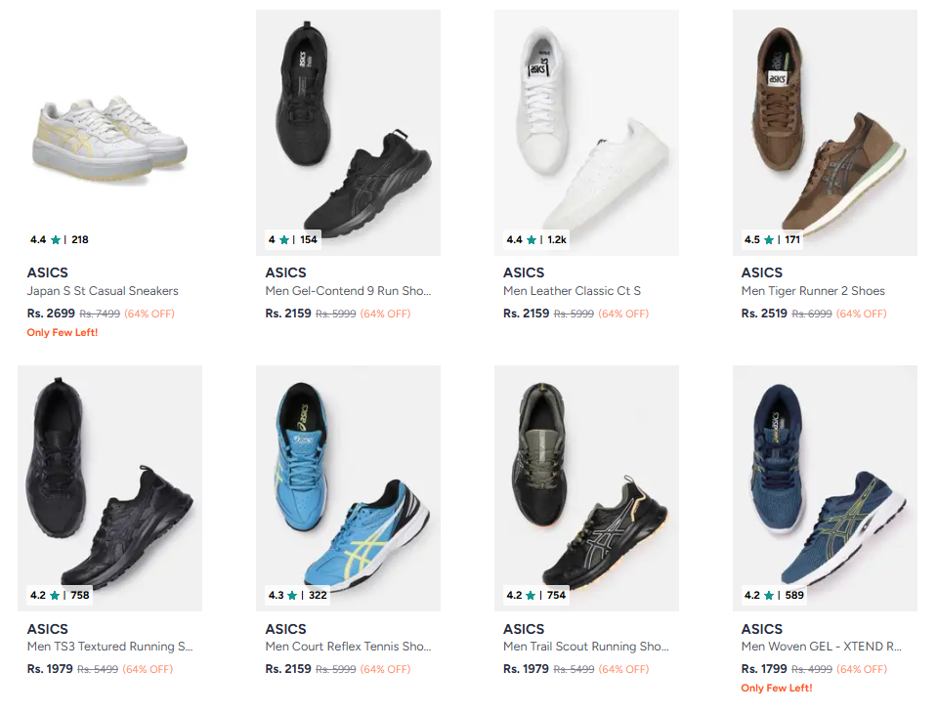
Task: Open the Japan S St Casual Sneakers image
Action: tap(109, 137)
